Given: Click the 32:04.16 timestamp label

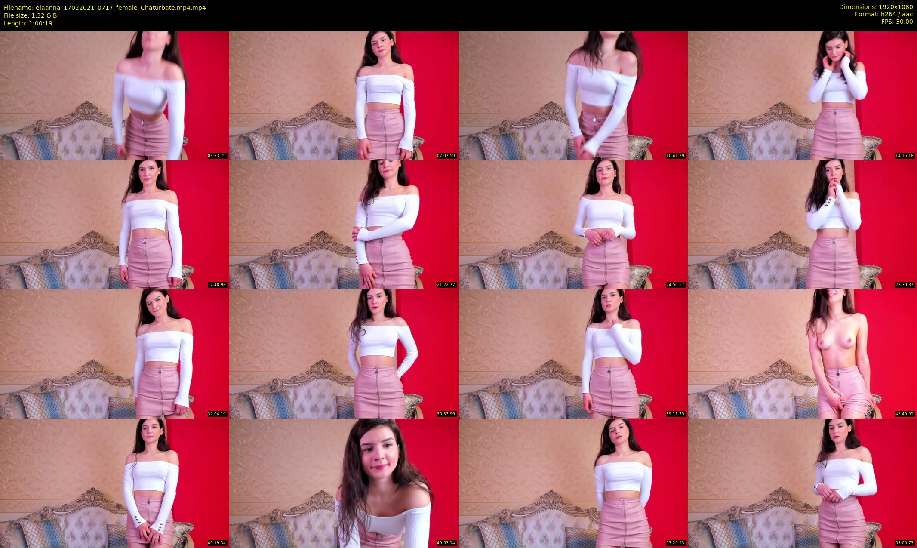Looking at the screenshot, I should (217, 414).
